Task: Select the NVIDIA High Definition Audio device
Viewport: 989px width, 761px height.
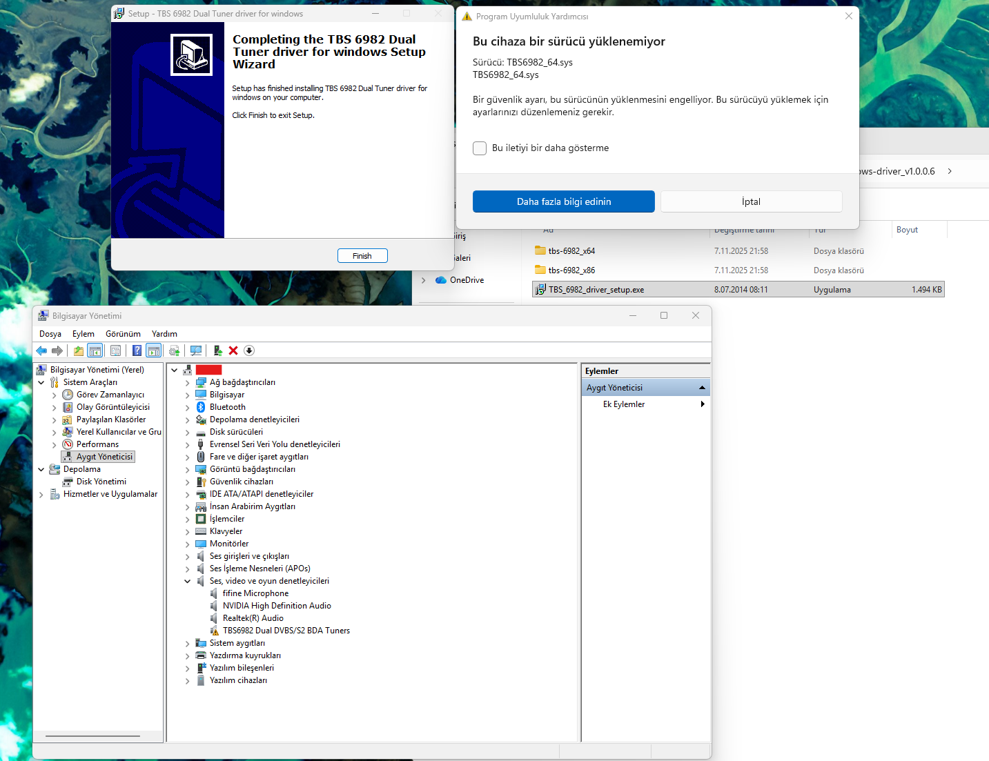Action: tap(277, 606)
